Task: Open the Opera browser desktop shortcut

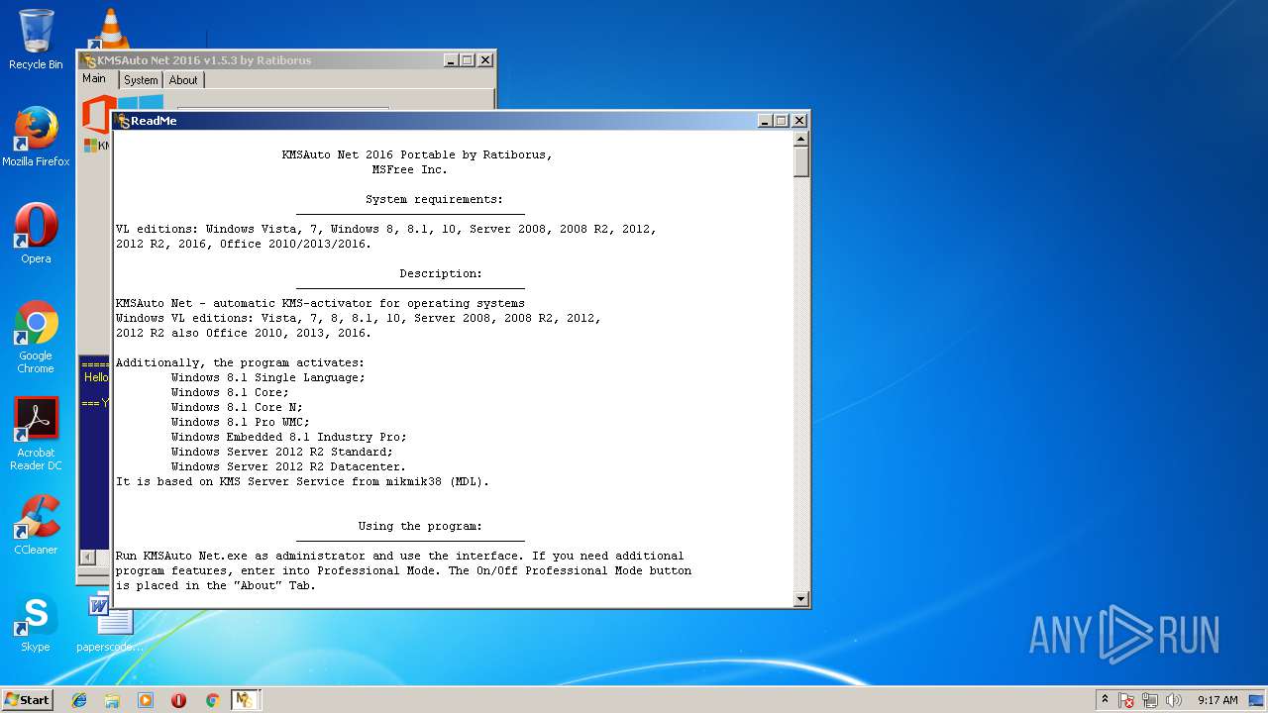Action: click(36, 234)
